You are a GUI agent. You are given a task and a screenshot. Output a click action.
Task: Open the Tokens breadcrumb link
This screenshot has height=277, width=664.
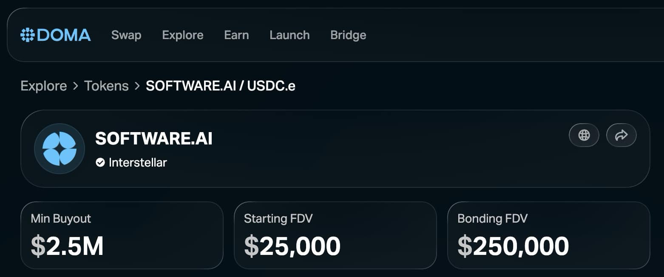tap(106, 85)
